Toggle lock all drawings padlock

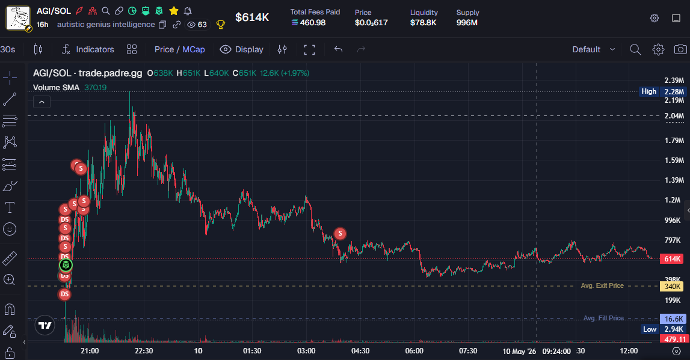click(10, 353)
